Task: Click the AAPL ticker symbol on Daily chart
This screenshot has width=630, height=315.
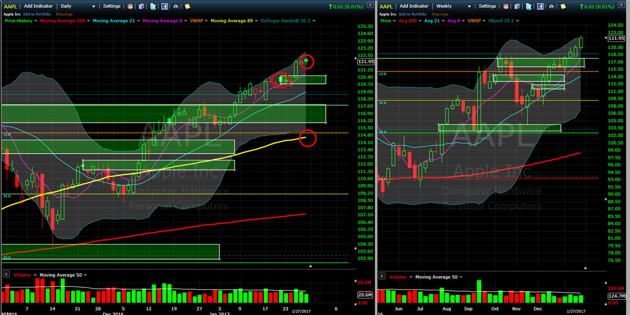Action: tap(10, 6)
